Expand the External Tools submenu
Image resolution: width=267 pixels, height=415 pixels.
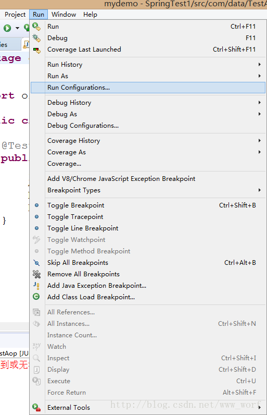(x=148, y=408)
